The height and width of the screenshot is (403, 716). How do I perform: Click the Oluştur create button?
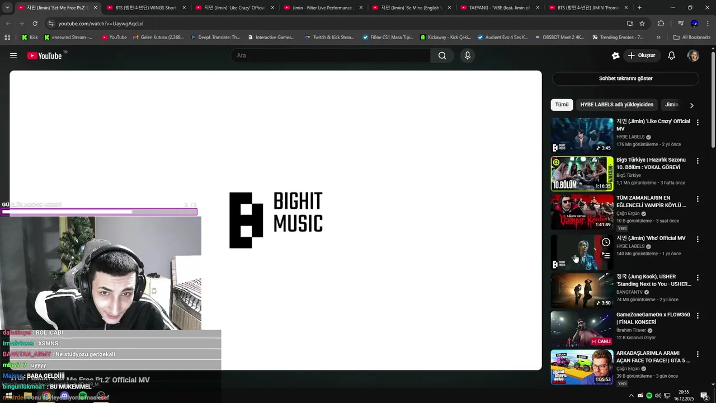pos(642,55)
